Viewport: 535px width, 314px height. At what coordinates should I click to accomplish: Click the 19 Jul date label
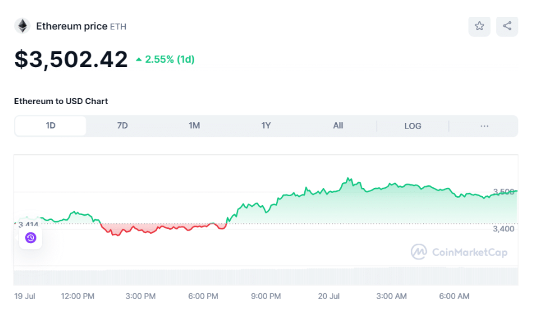click(25, 296)
